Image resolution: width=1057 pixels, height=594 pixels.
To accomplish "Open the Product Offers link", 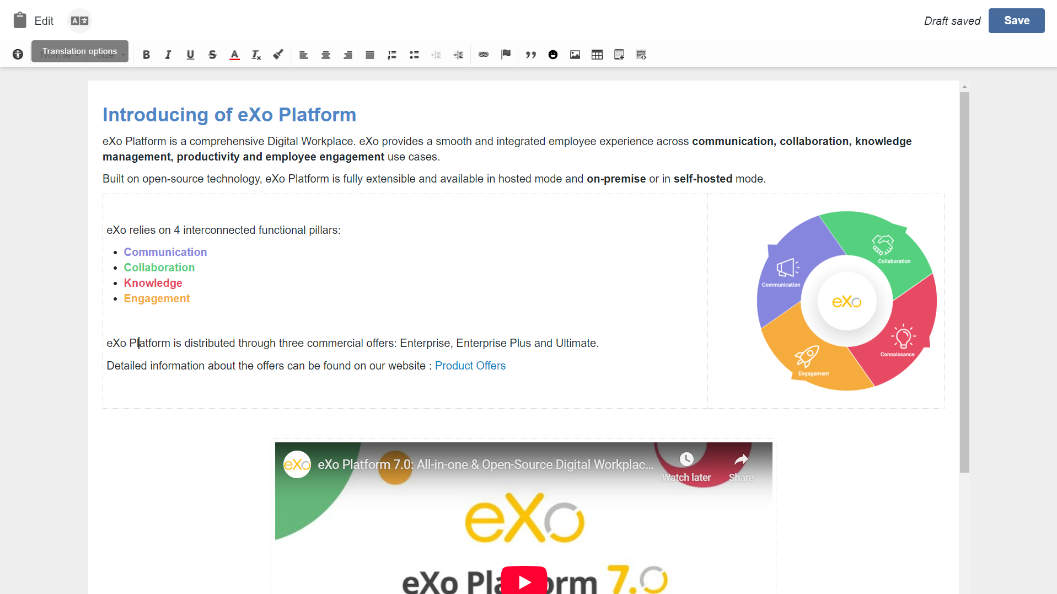I will pos(470,366).
